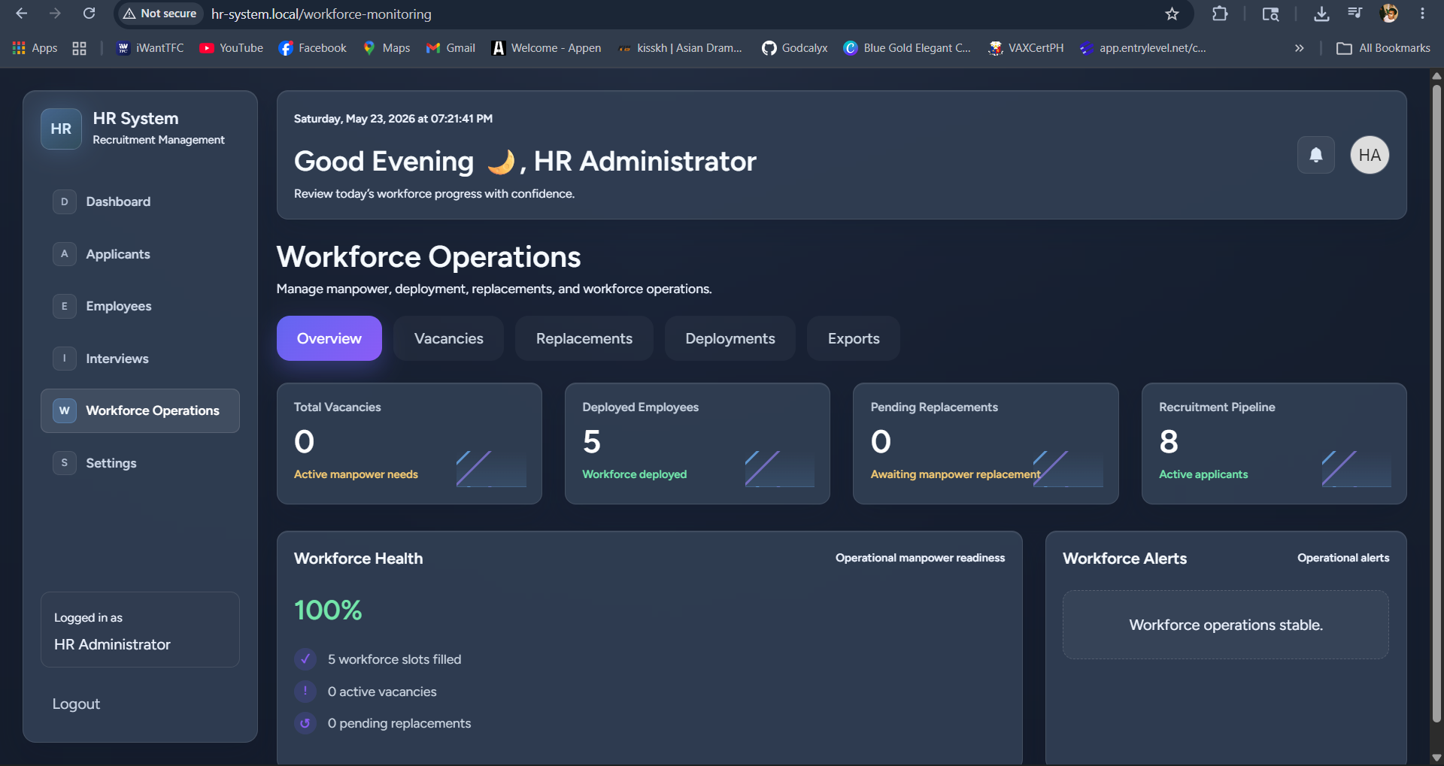Open Employees in the sidebar
This screenshot has height=766, width=1444.
[140, 306]
